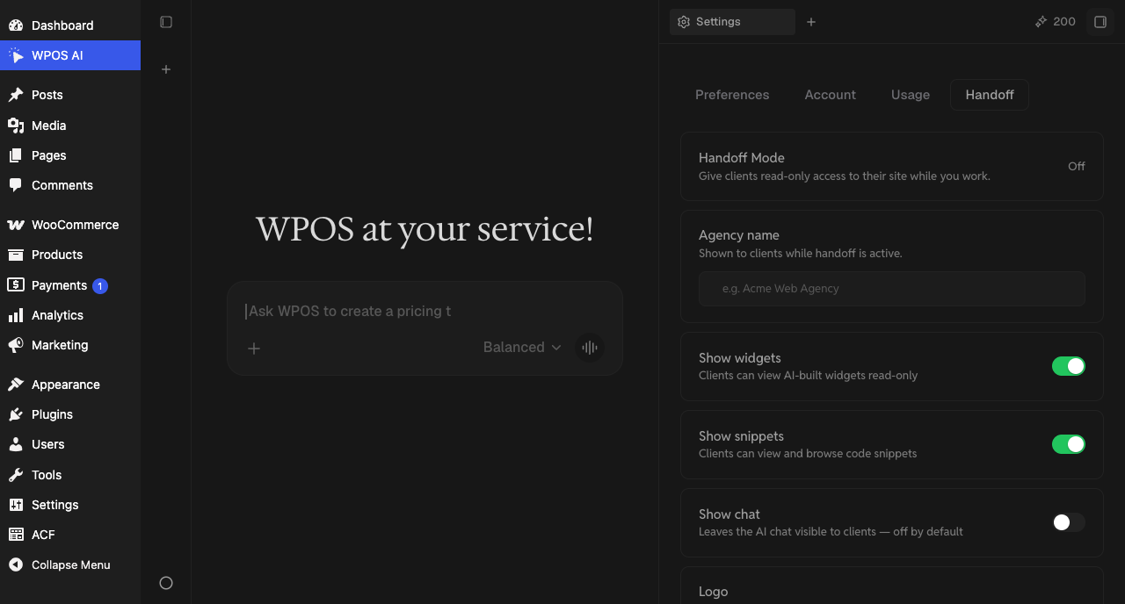This screenshot has height=604, width=1125.
Task: Click the Analytics bar chart icon
Action: click(x=16, y=315)
